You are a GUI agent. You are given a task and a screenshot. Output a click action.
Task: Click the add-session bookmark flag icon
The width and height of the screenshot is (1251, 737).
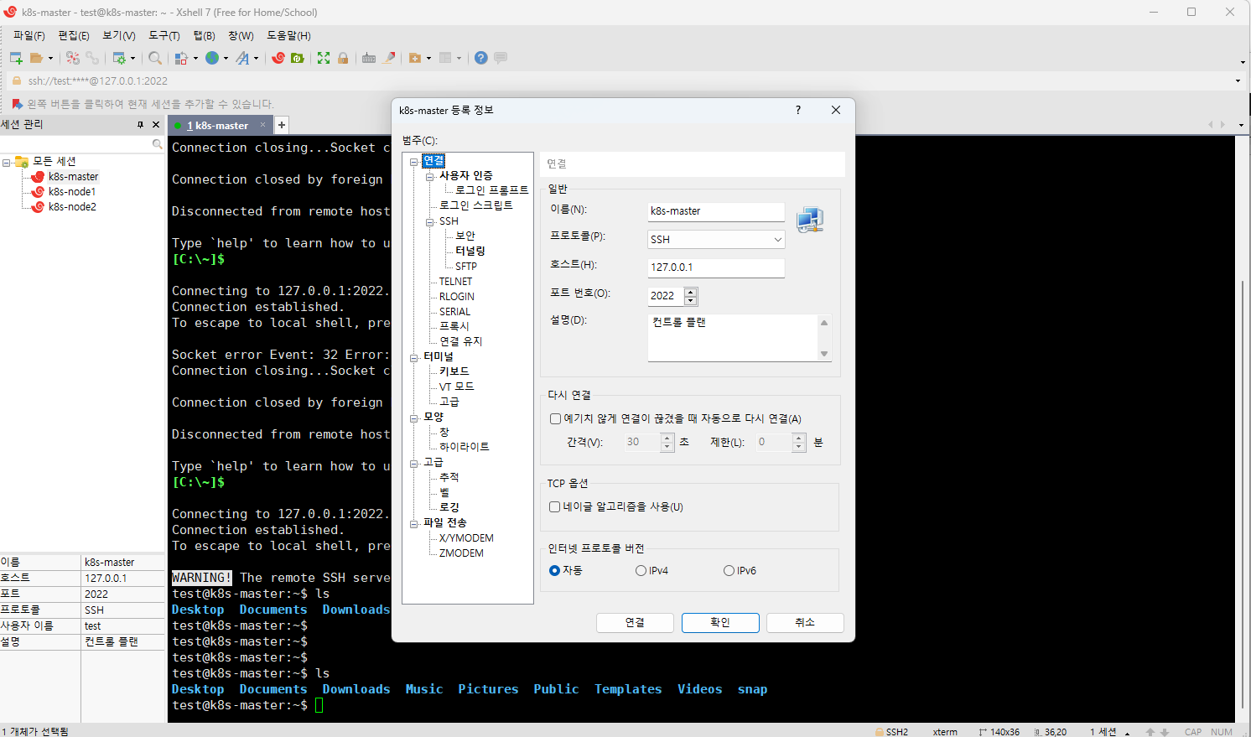coord(17,104)
